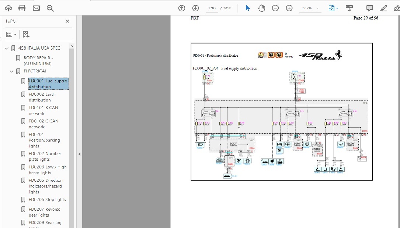Open the zoom percentage dropdown

point(317,8)
